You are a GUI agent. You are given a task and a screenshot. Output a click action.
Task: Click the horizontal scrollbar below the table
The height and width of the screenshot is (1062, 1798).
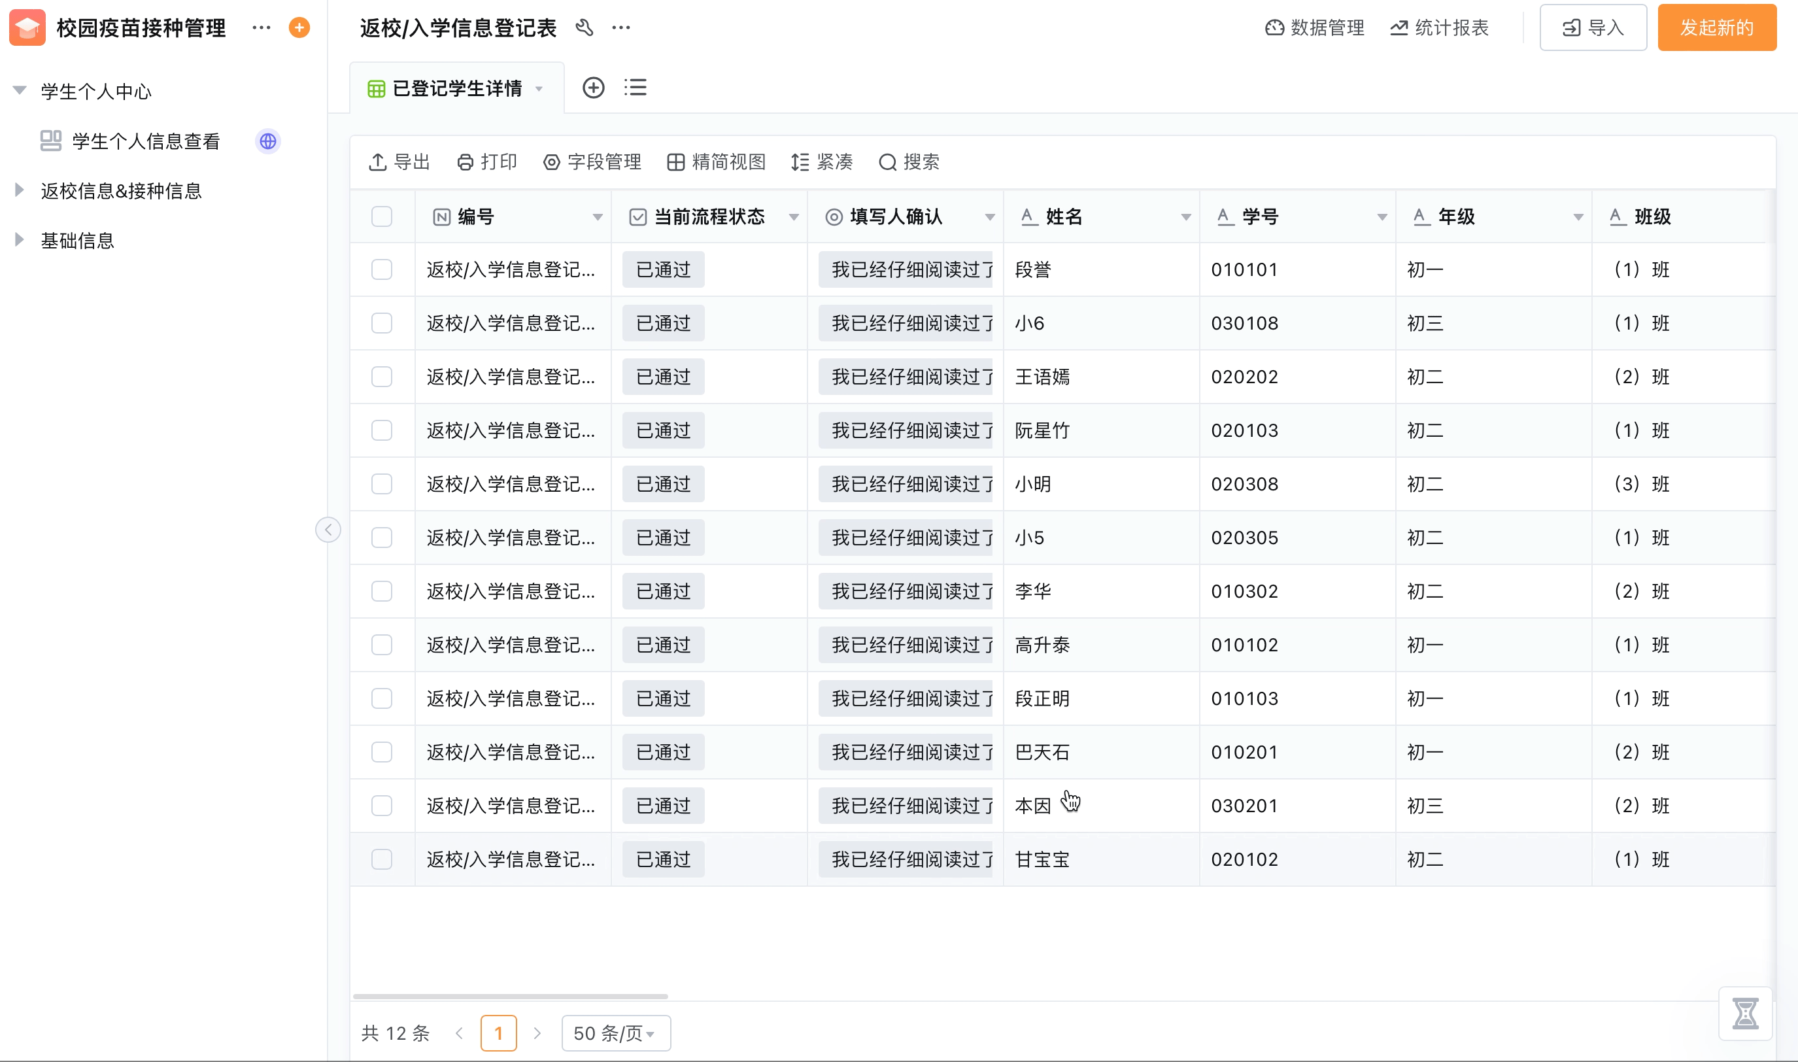pyautogui.click(x=510, y=995)
